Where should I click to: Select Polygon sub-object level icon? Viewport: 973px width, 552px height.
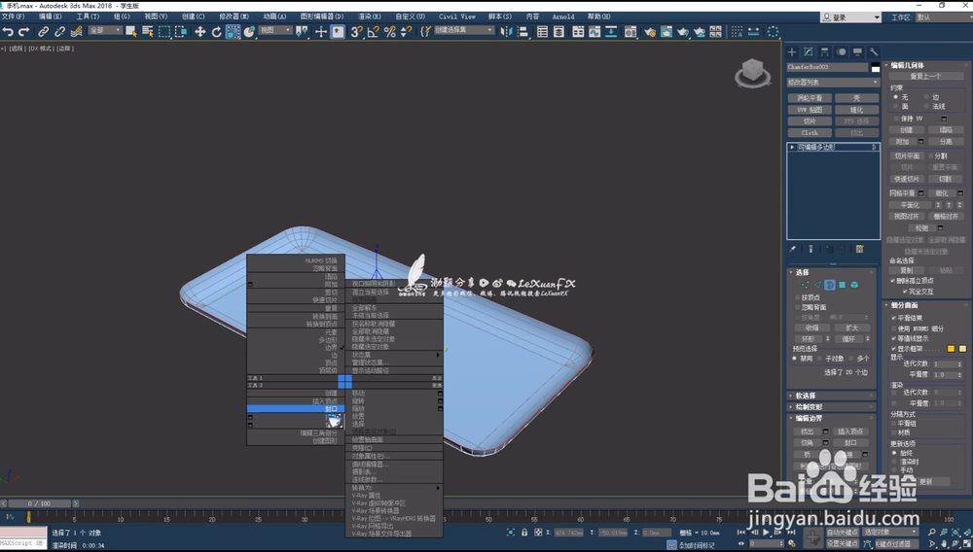[x=842, y=285]
